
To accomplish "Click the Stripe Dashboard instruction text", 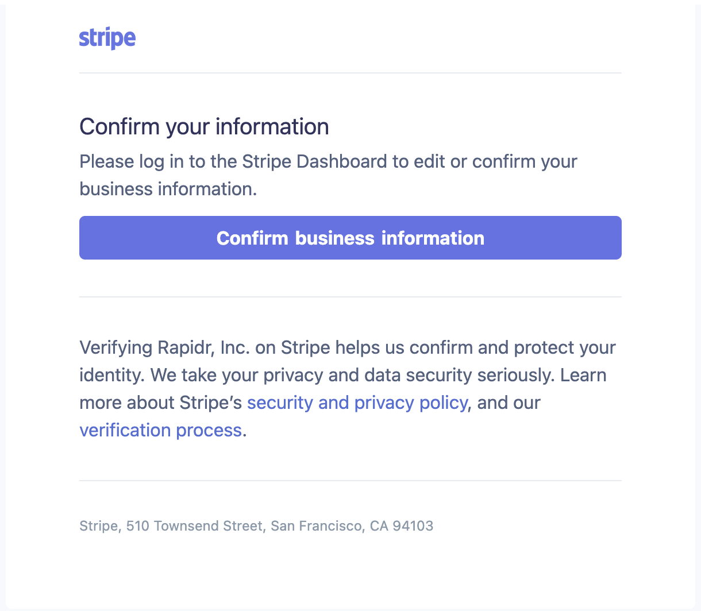I will pyautogui.click(x=328, y=175).
